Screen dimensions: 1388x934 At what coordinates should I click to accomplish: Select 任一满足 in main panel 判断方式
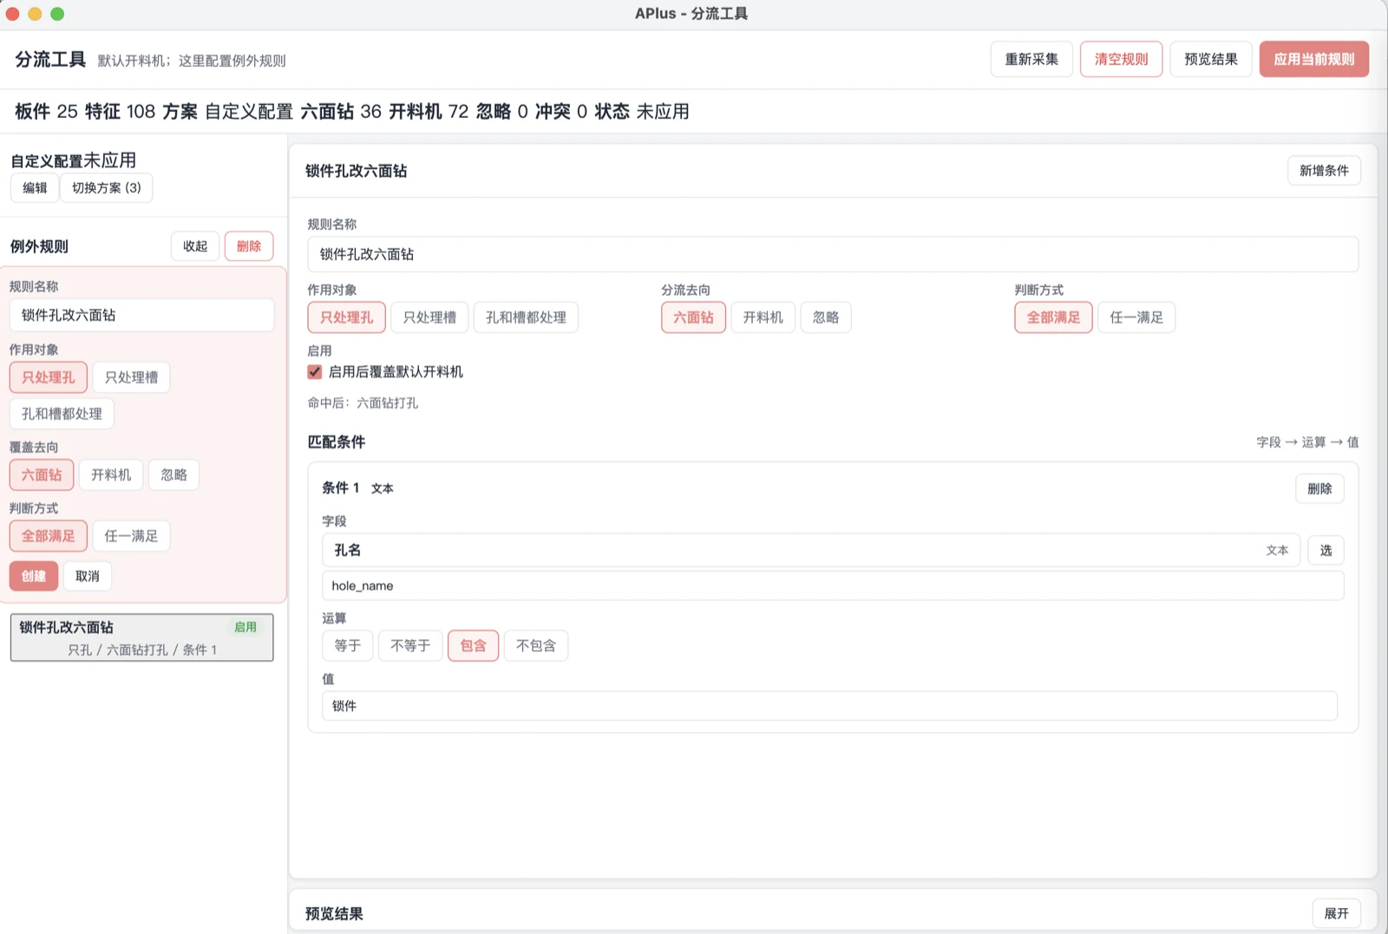(1136, 317)
